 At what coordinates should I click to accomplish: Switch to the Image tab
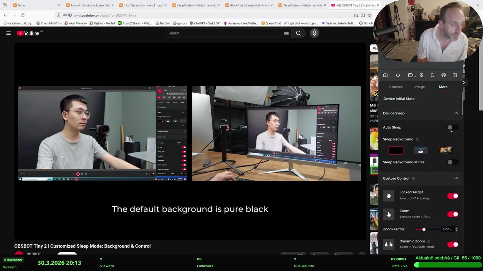point(419,87)
